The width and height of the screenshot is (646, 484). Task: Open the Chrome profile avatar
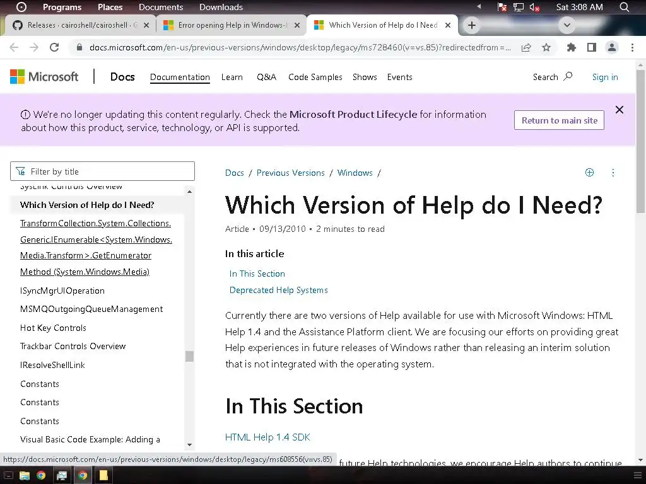coord(612,47)
